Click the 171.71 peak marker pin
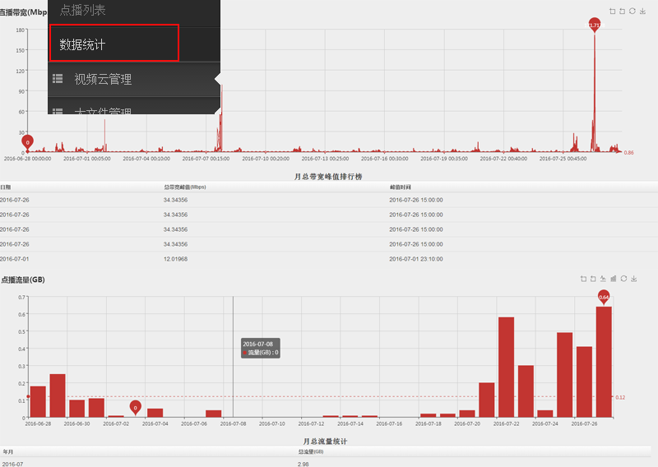Viewport: 658px width, 467px height. tap(593, 25)
